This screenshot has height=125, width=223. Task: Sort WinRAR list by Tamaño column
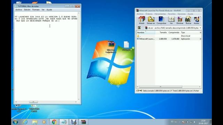pos(161,32)
